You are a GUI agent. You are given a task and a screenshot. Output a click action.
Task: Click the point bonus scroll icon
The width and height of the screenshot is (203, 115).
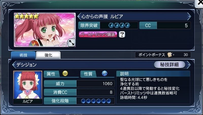170,55
